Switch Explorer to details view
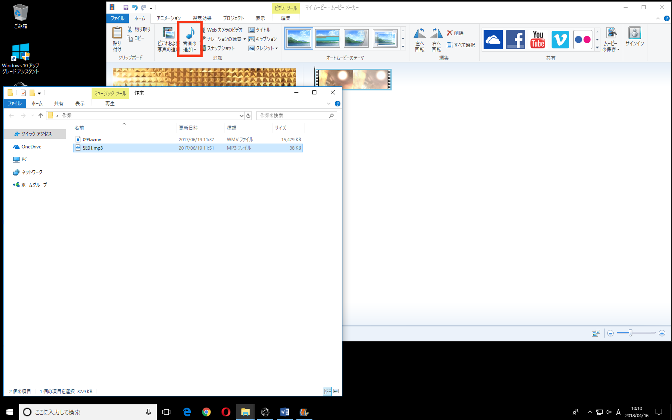Viewport: 672px width, 420px height. point(327,391)
